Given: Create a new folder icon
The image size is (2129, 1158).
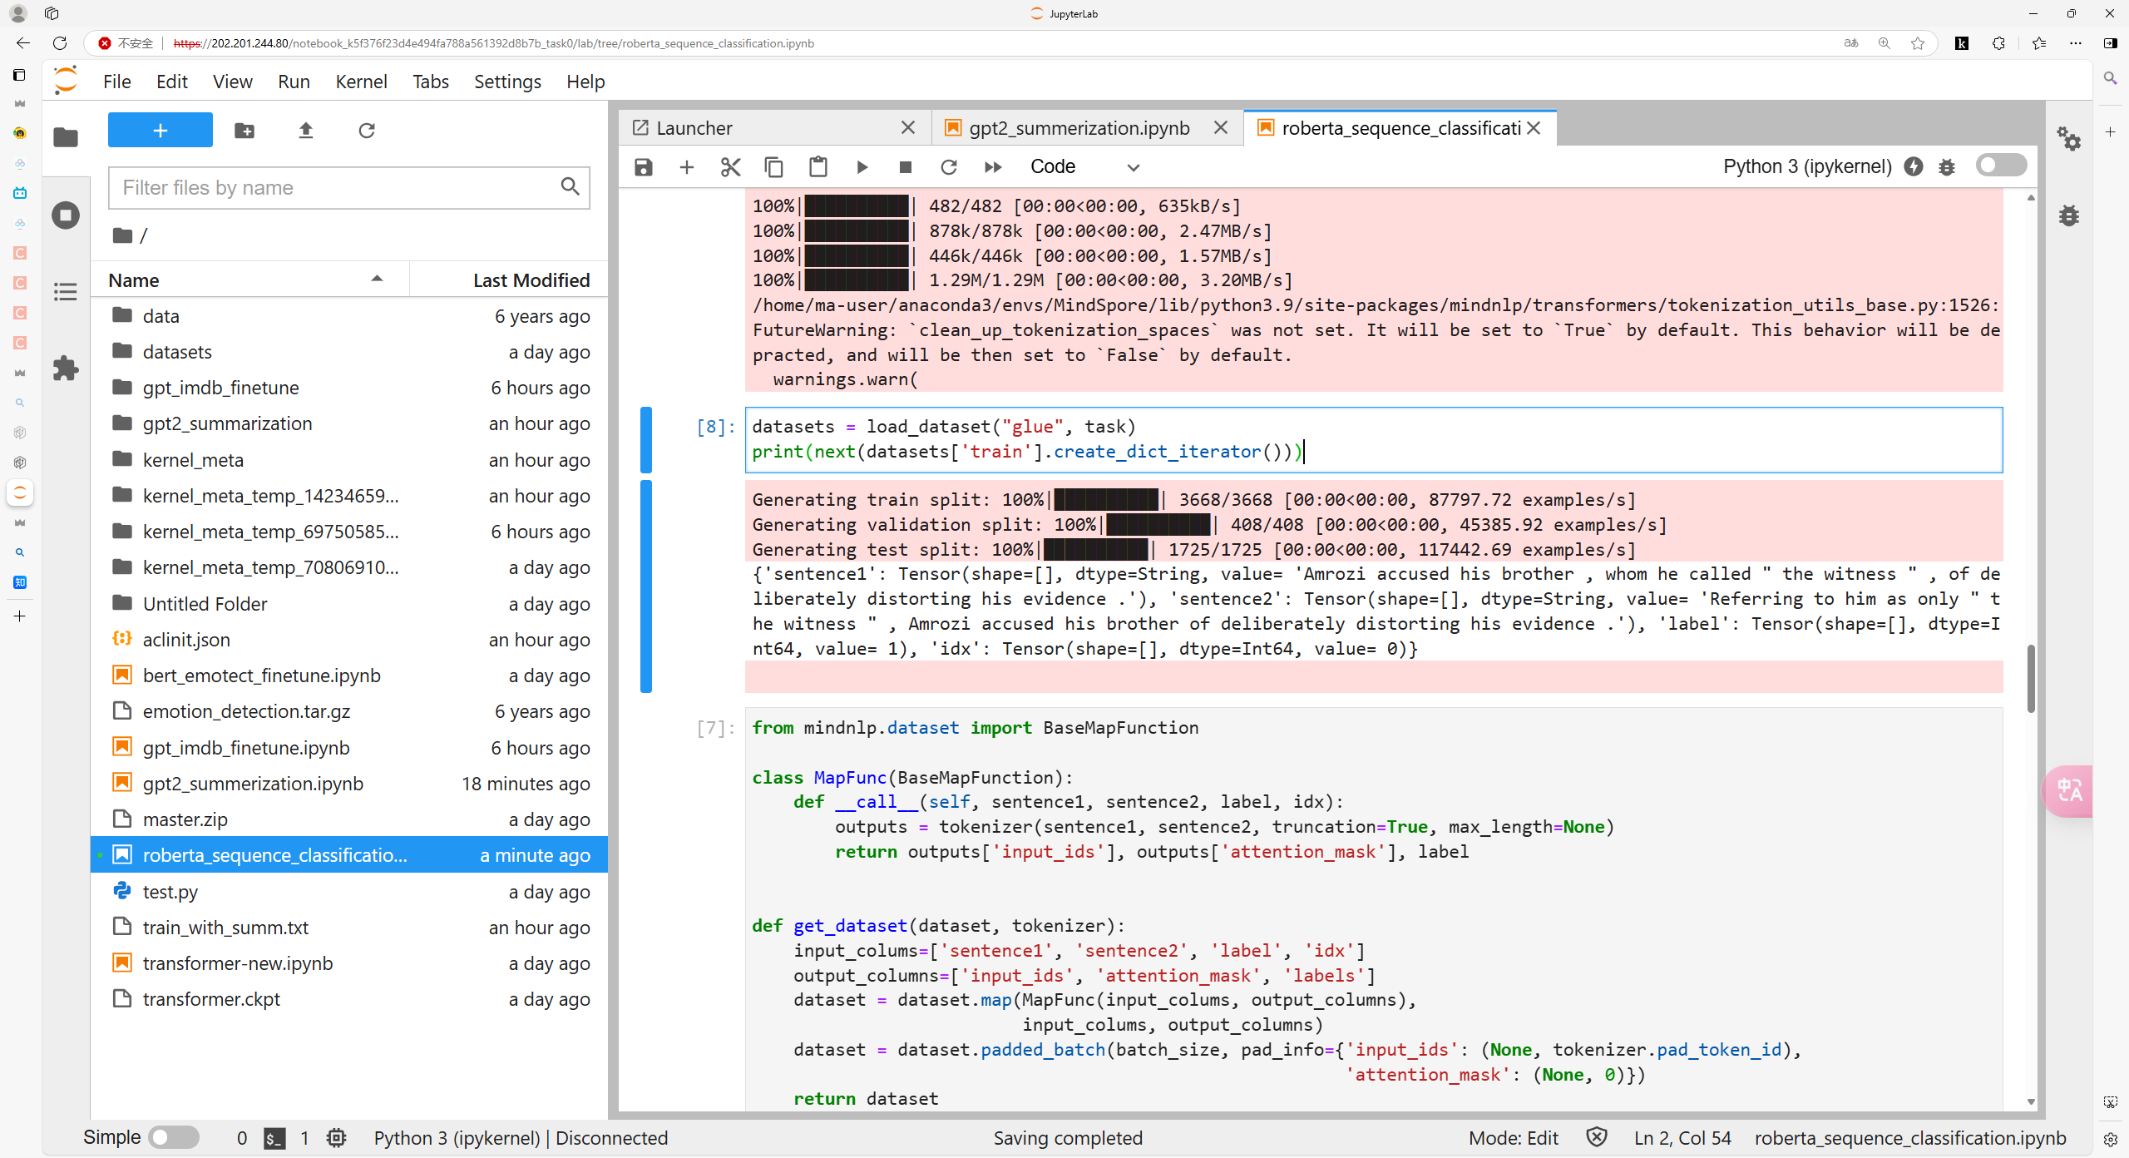Looking at the screenshot, I should (245, 131).
